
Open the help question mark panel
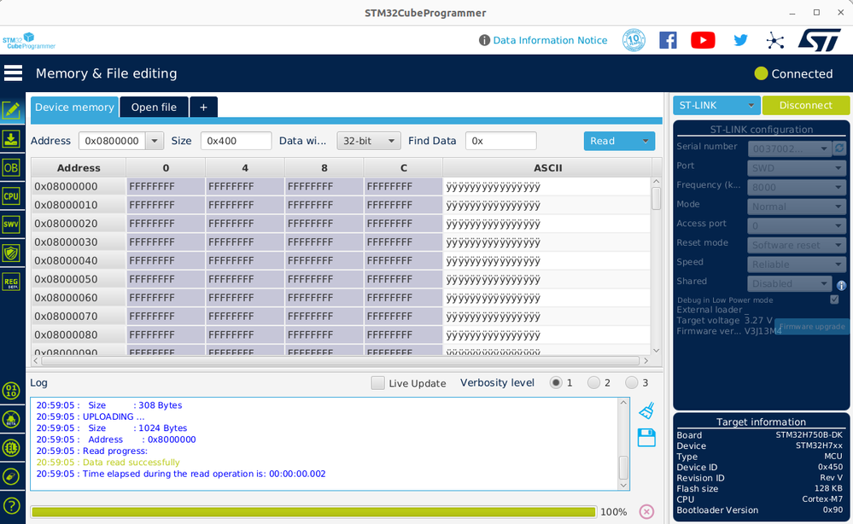[11, 505]
